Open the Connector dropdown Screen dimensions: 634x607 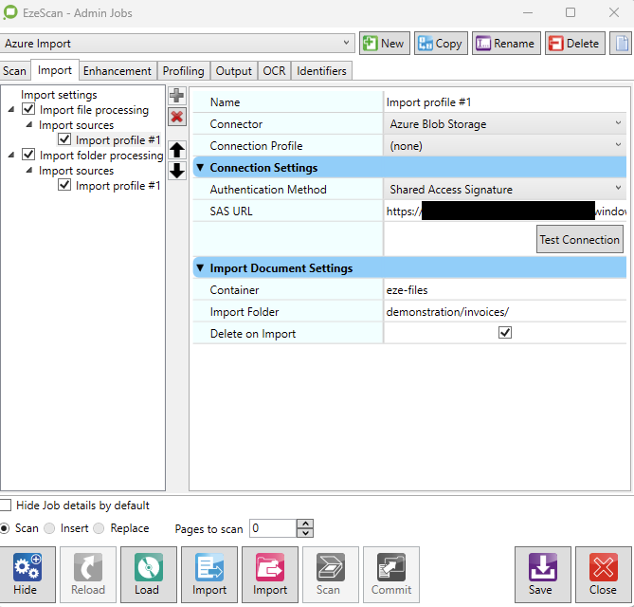(505, 124)
